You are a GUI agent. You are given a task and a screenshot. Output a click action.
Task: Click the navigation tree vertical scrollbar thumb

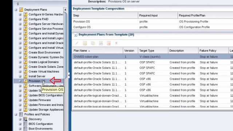point(65,45)
